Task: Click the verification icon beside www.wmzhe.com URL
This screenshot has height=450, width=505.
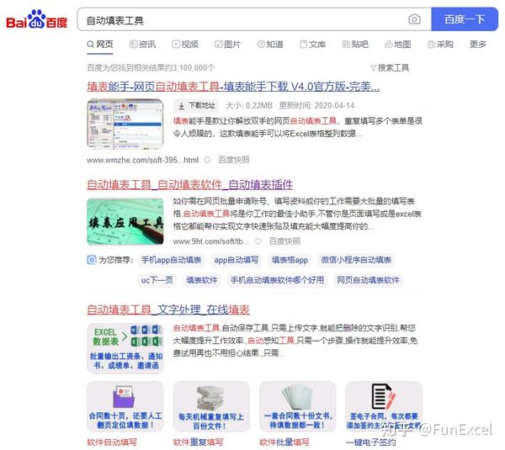Action: 208,160
